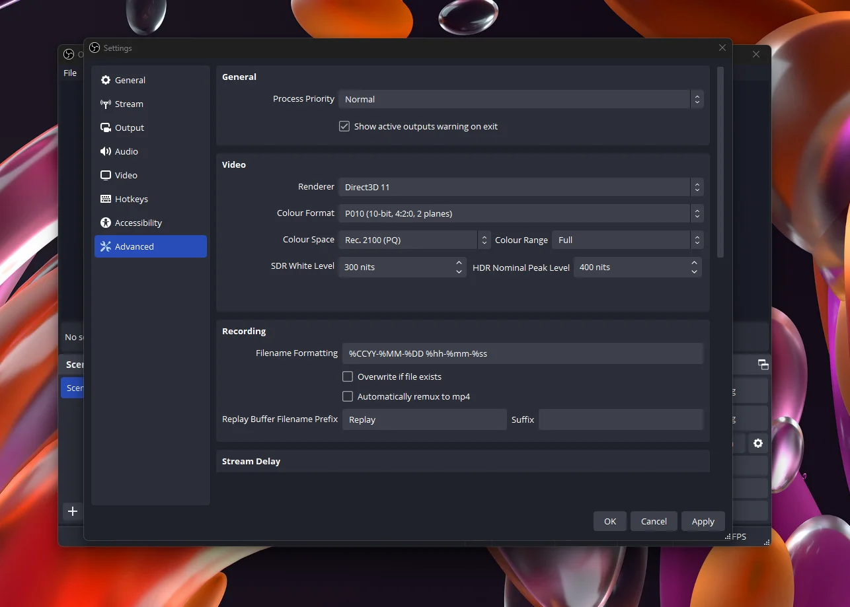850x607 pixels.
Task: Decrease the HDR Nominal Peak Level value
Action: [x=694, y=271]
